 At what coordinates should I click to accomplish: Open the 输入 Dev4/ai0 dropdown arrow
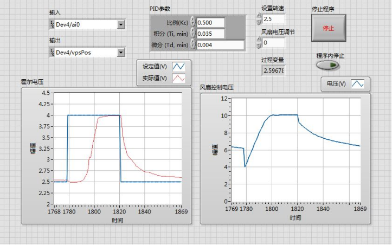click(121, 24)
